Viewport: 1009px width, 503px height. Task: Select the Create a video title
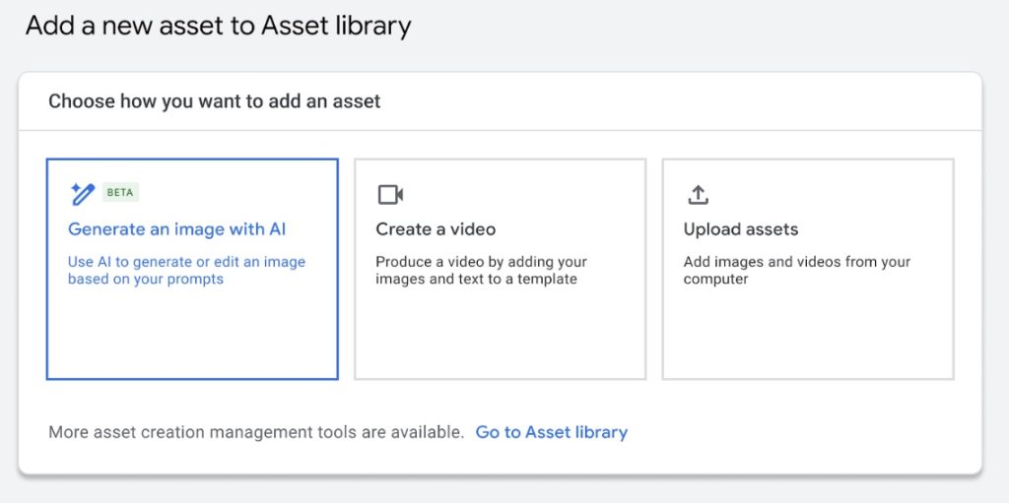[x=436, y=229]
